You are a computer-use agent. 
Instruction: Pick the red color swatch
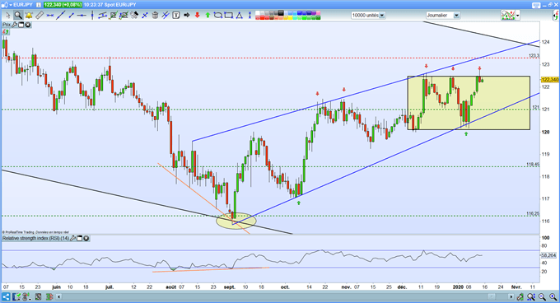(262, 17)
